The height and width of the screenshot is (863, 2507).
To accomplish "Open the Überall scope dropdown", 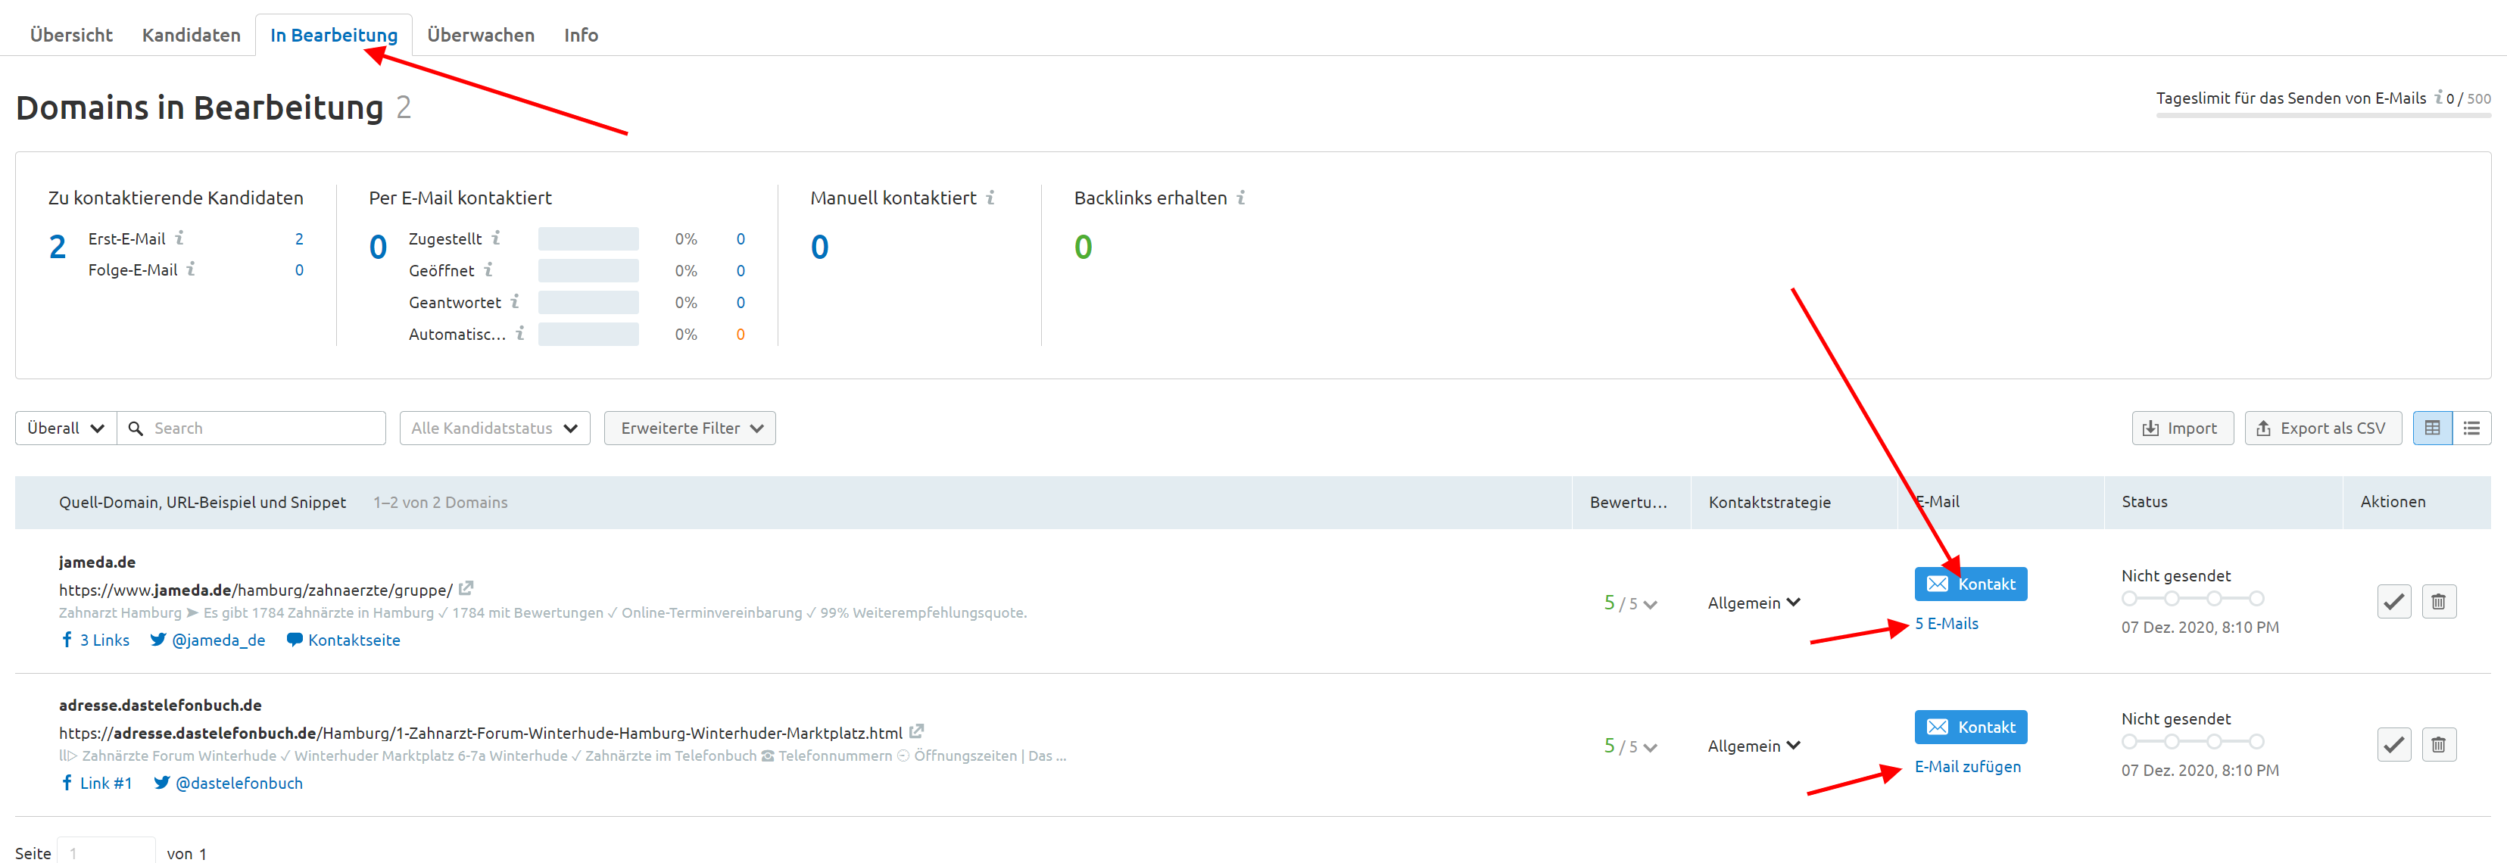I will point(65,428).
